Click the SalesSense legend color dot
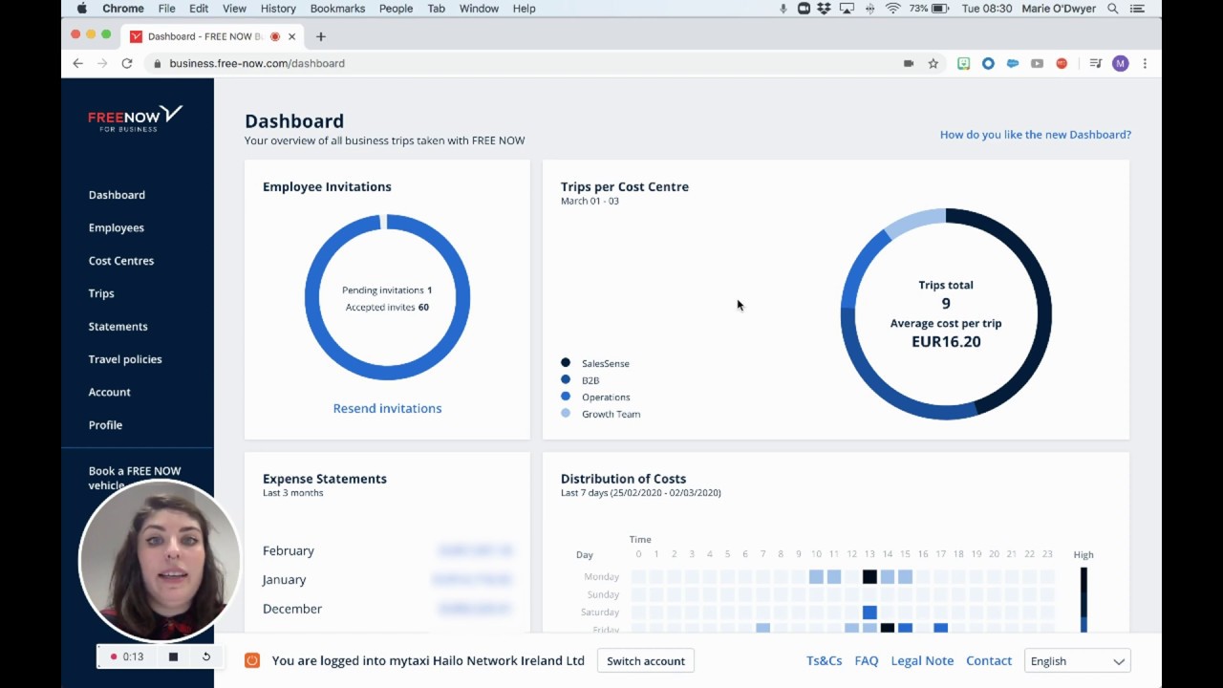This screenshot has height=688, width=1223. [x=566, y=362]
